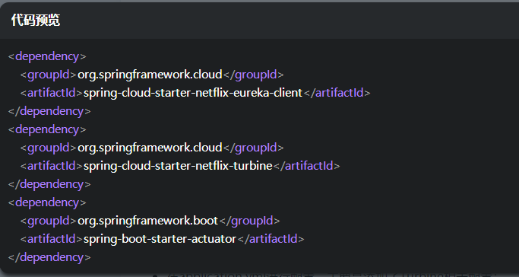This screenshot has width=519, height=277.
Task: Click the spring-cloud-starter-netflix-eureka-client artifact text
Action: click(x=193, y=93)
